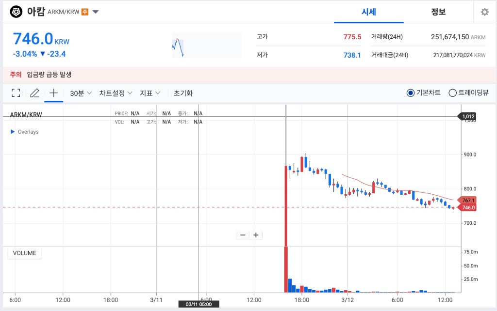
Task: Click the red 746.0 current price tag
Action: [x=467, y=206]
